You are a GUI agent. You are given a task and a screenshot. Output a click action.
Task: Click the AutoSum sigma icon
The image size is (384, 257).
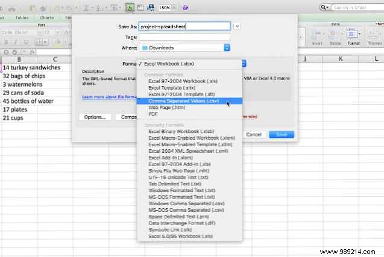86,8
